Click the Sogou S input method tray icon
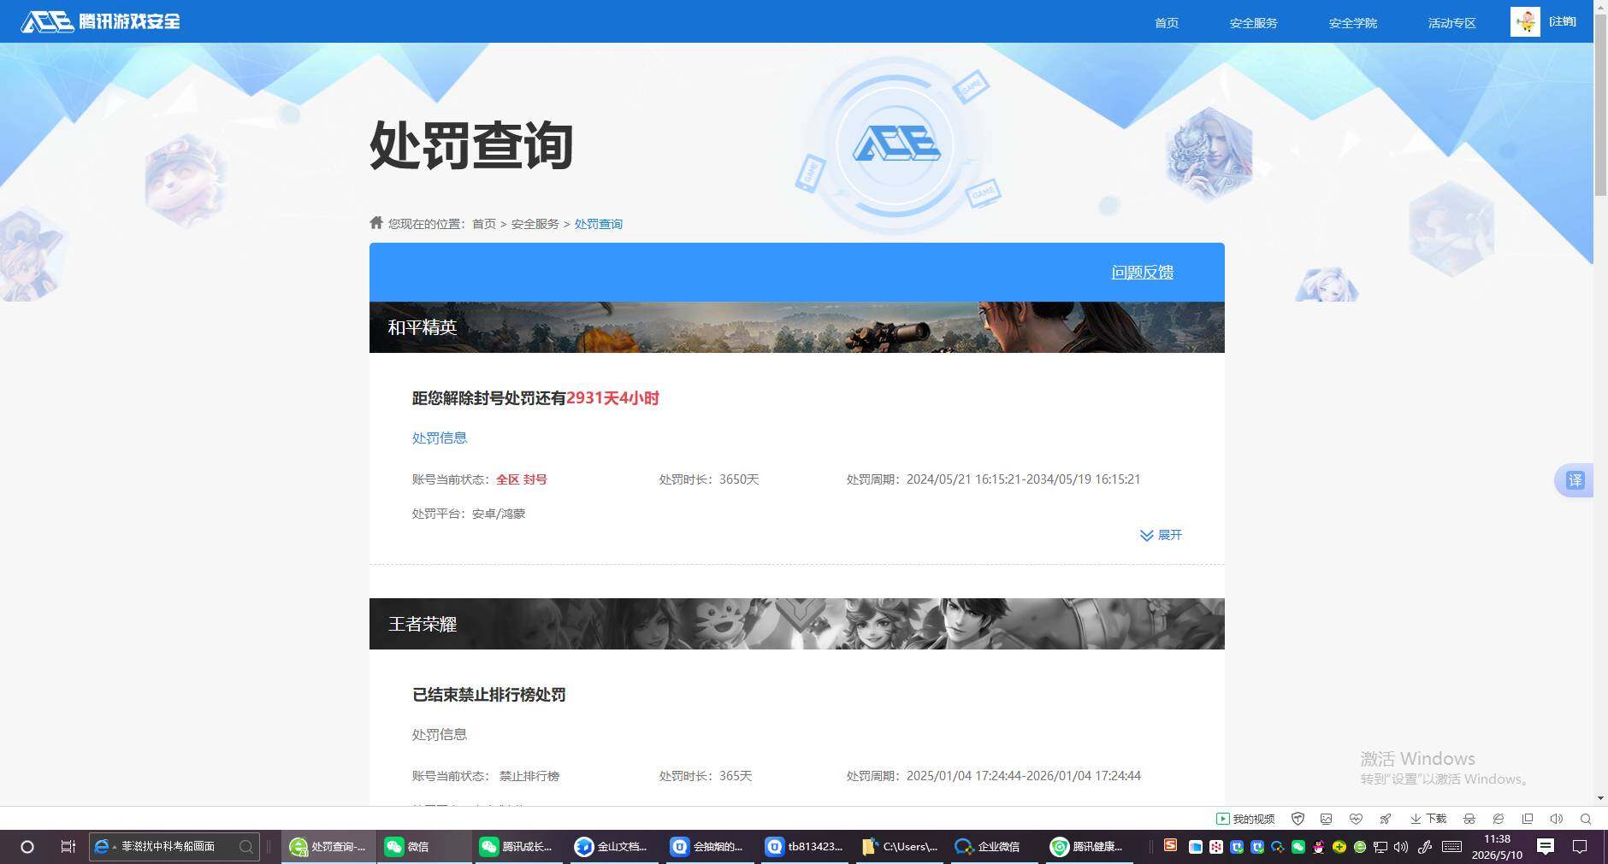Screen dimensions: 1608x864 pos(1170,845)
